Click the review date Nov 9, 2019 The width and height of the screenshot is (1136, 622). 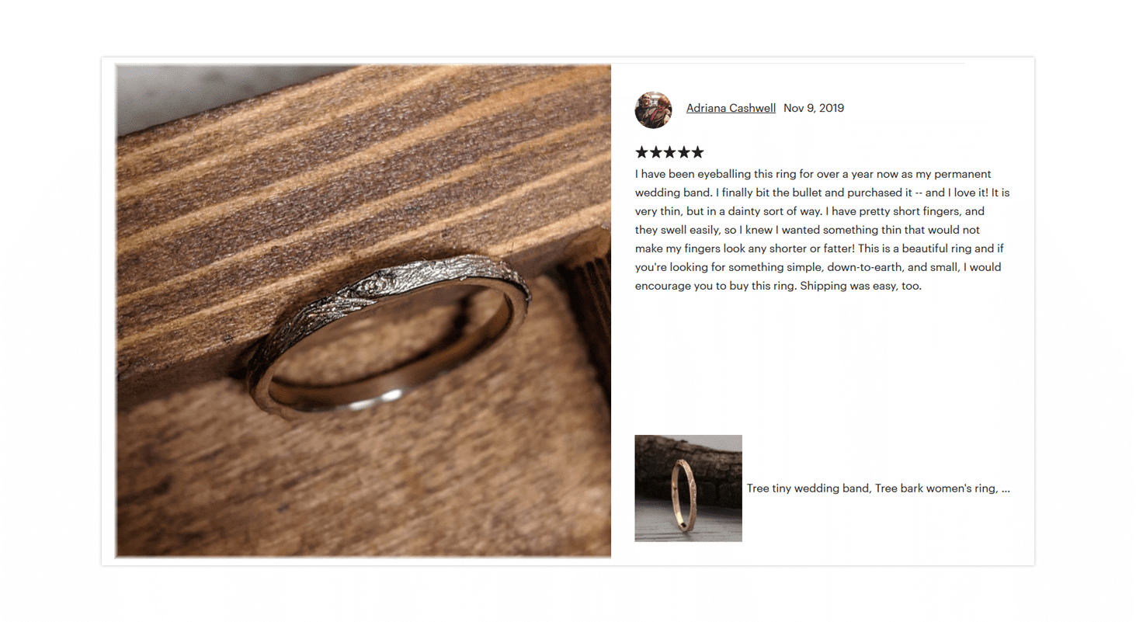tap(814, 109)
